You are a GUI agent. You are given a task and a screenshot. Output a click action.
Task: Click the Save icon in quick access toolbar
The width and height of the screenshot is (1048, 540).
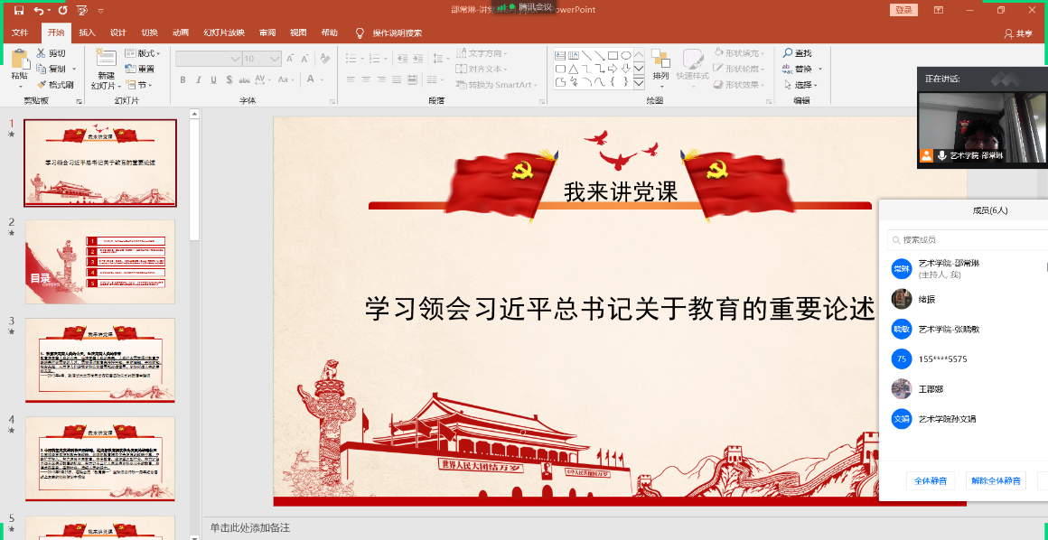tap(19, 10)
